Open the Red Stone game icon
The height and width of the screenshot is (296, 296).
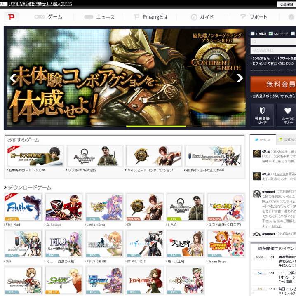point(145,280)
